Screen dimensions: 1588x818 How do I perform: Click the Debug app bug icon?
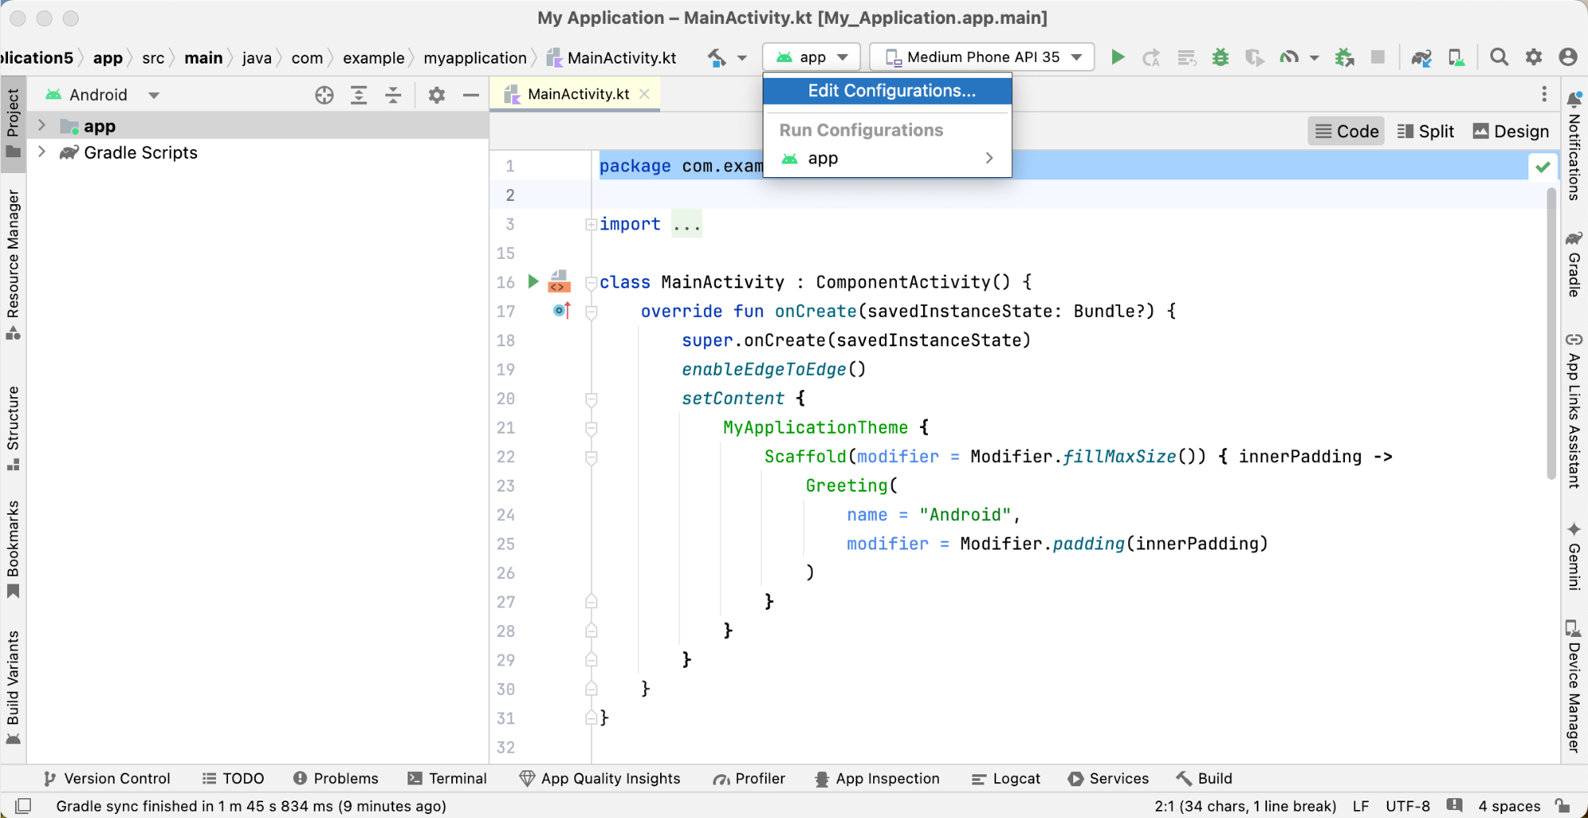1220,57
